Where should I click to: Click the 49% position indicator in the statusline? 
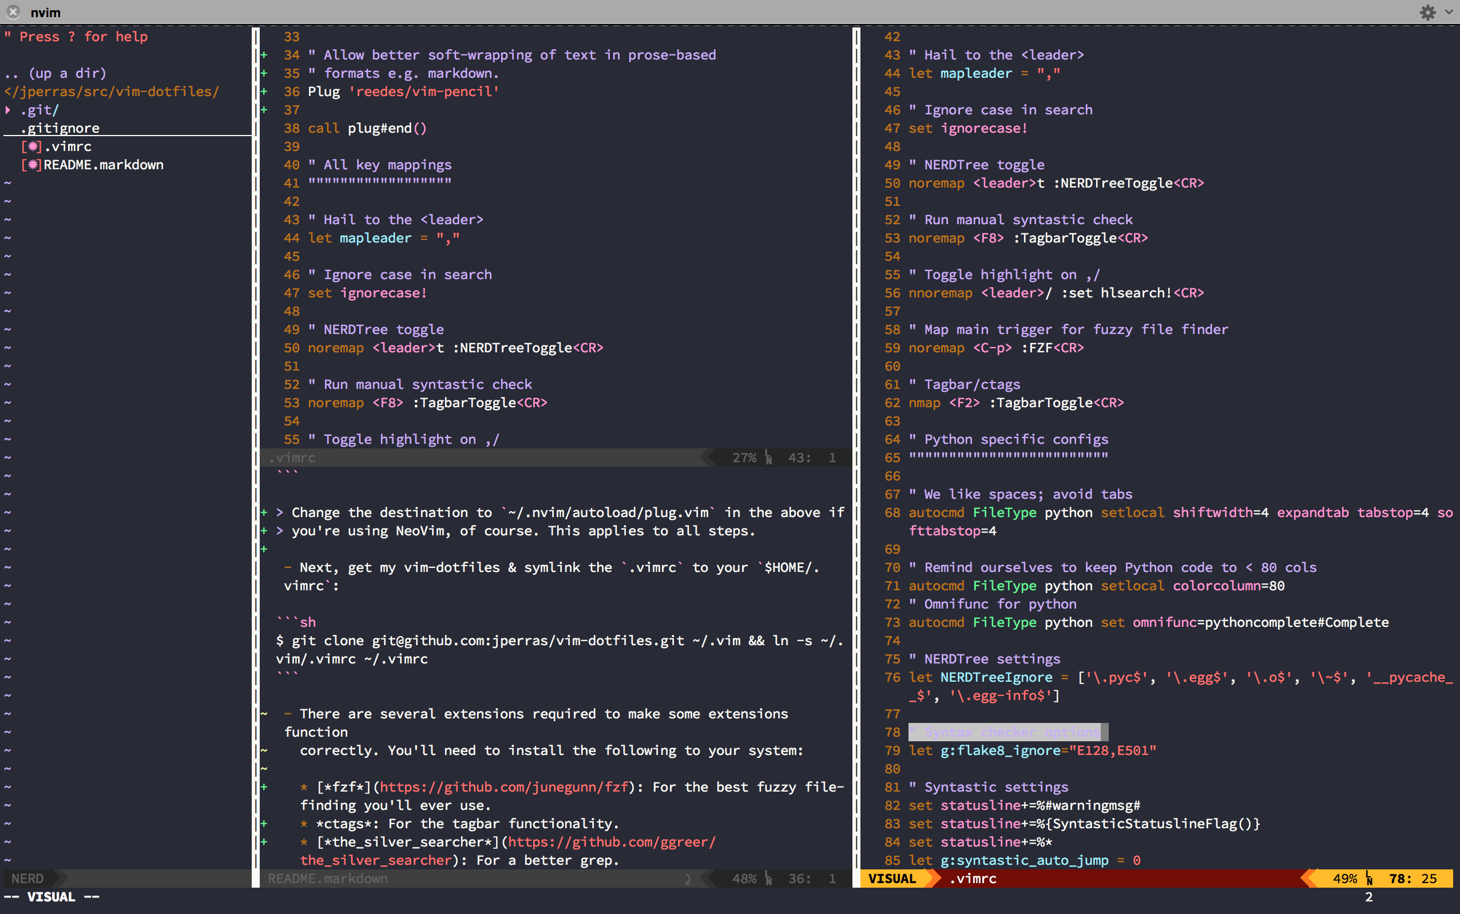point(1344,879)
